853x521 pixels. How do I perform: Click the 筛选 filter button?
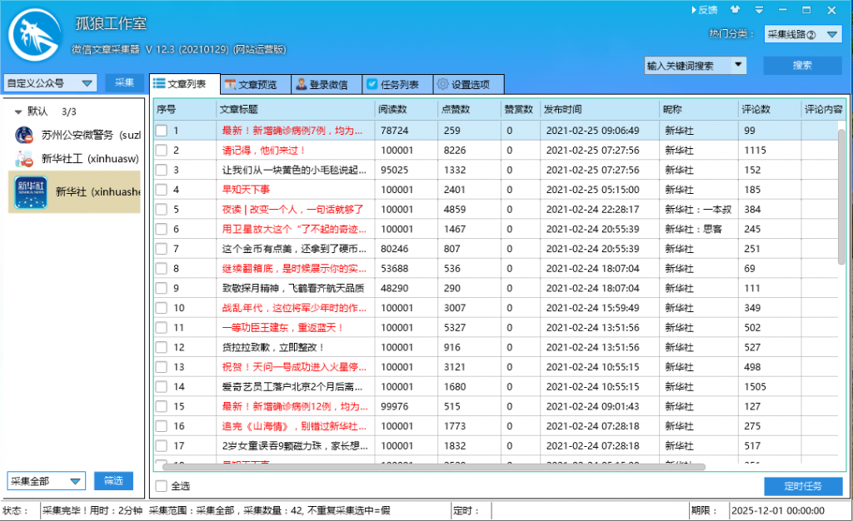(x=113, y=481)
